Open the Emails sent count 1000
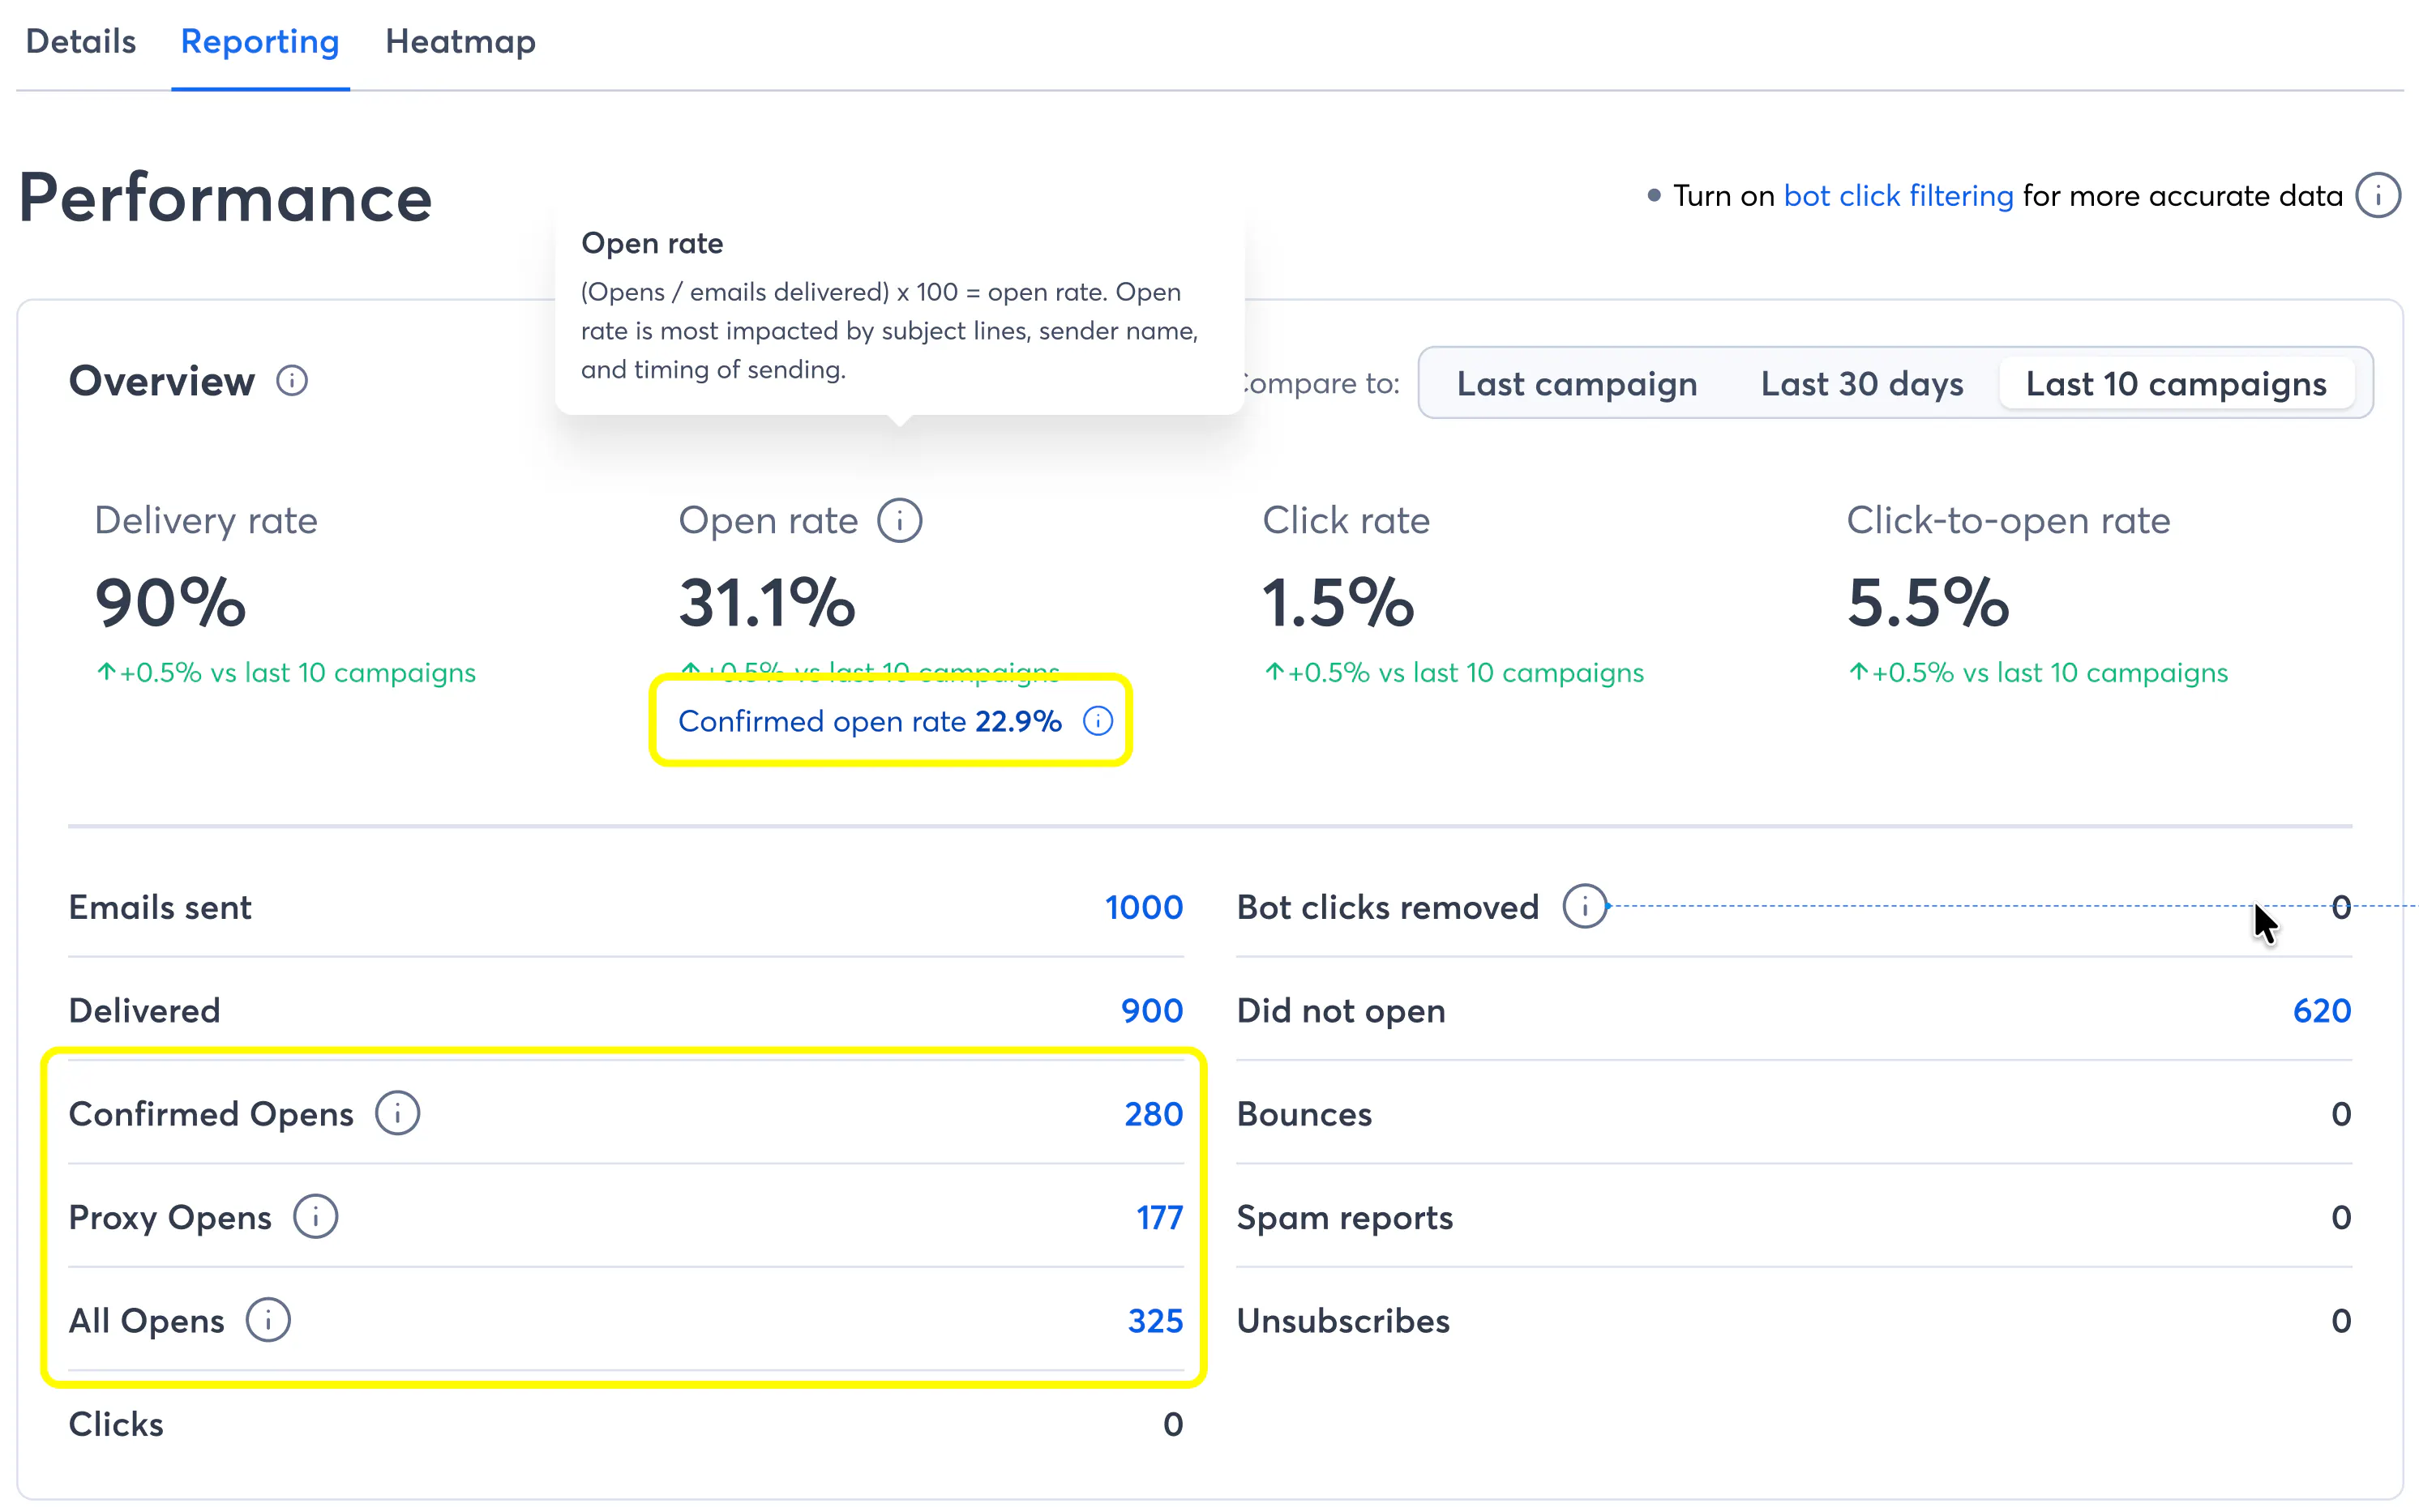Image resolution: width=2419 pixels, height=1512 pixels. coord(1142,907)
